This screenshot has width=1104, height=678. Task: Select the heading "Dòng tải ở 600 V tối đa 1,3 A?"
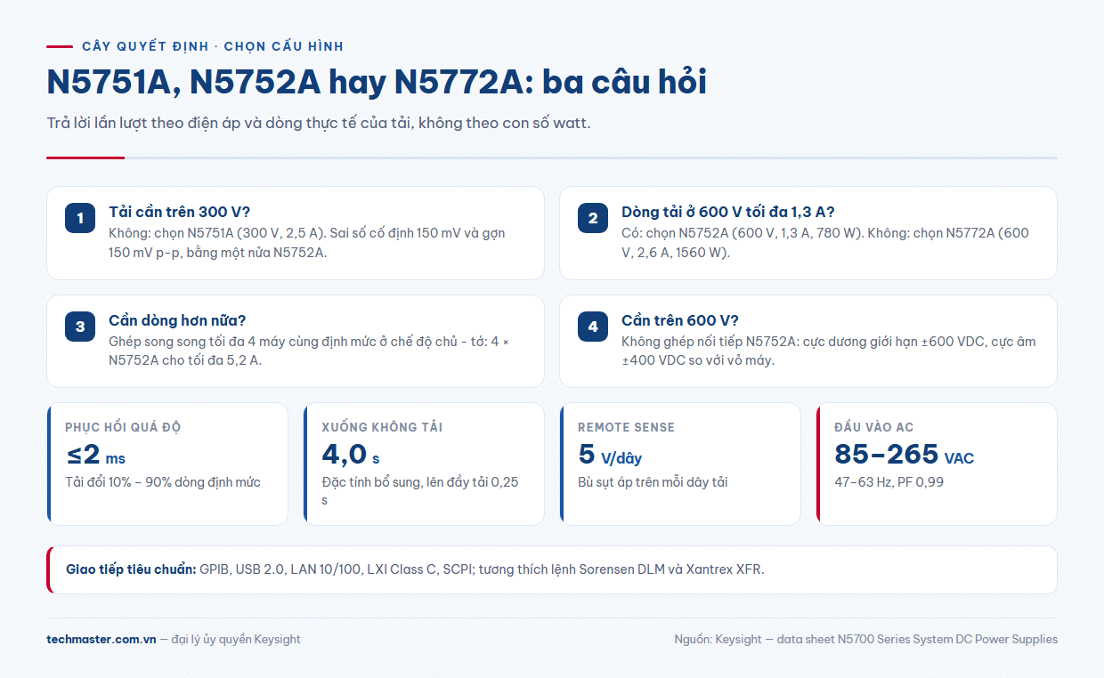click(727, 212)
